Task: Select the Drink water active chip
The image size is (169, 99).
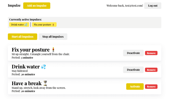Action: coord(19,25)
